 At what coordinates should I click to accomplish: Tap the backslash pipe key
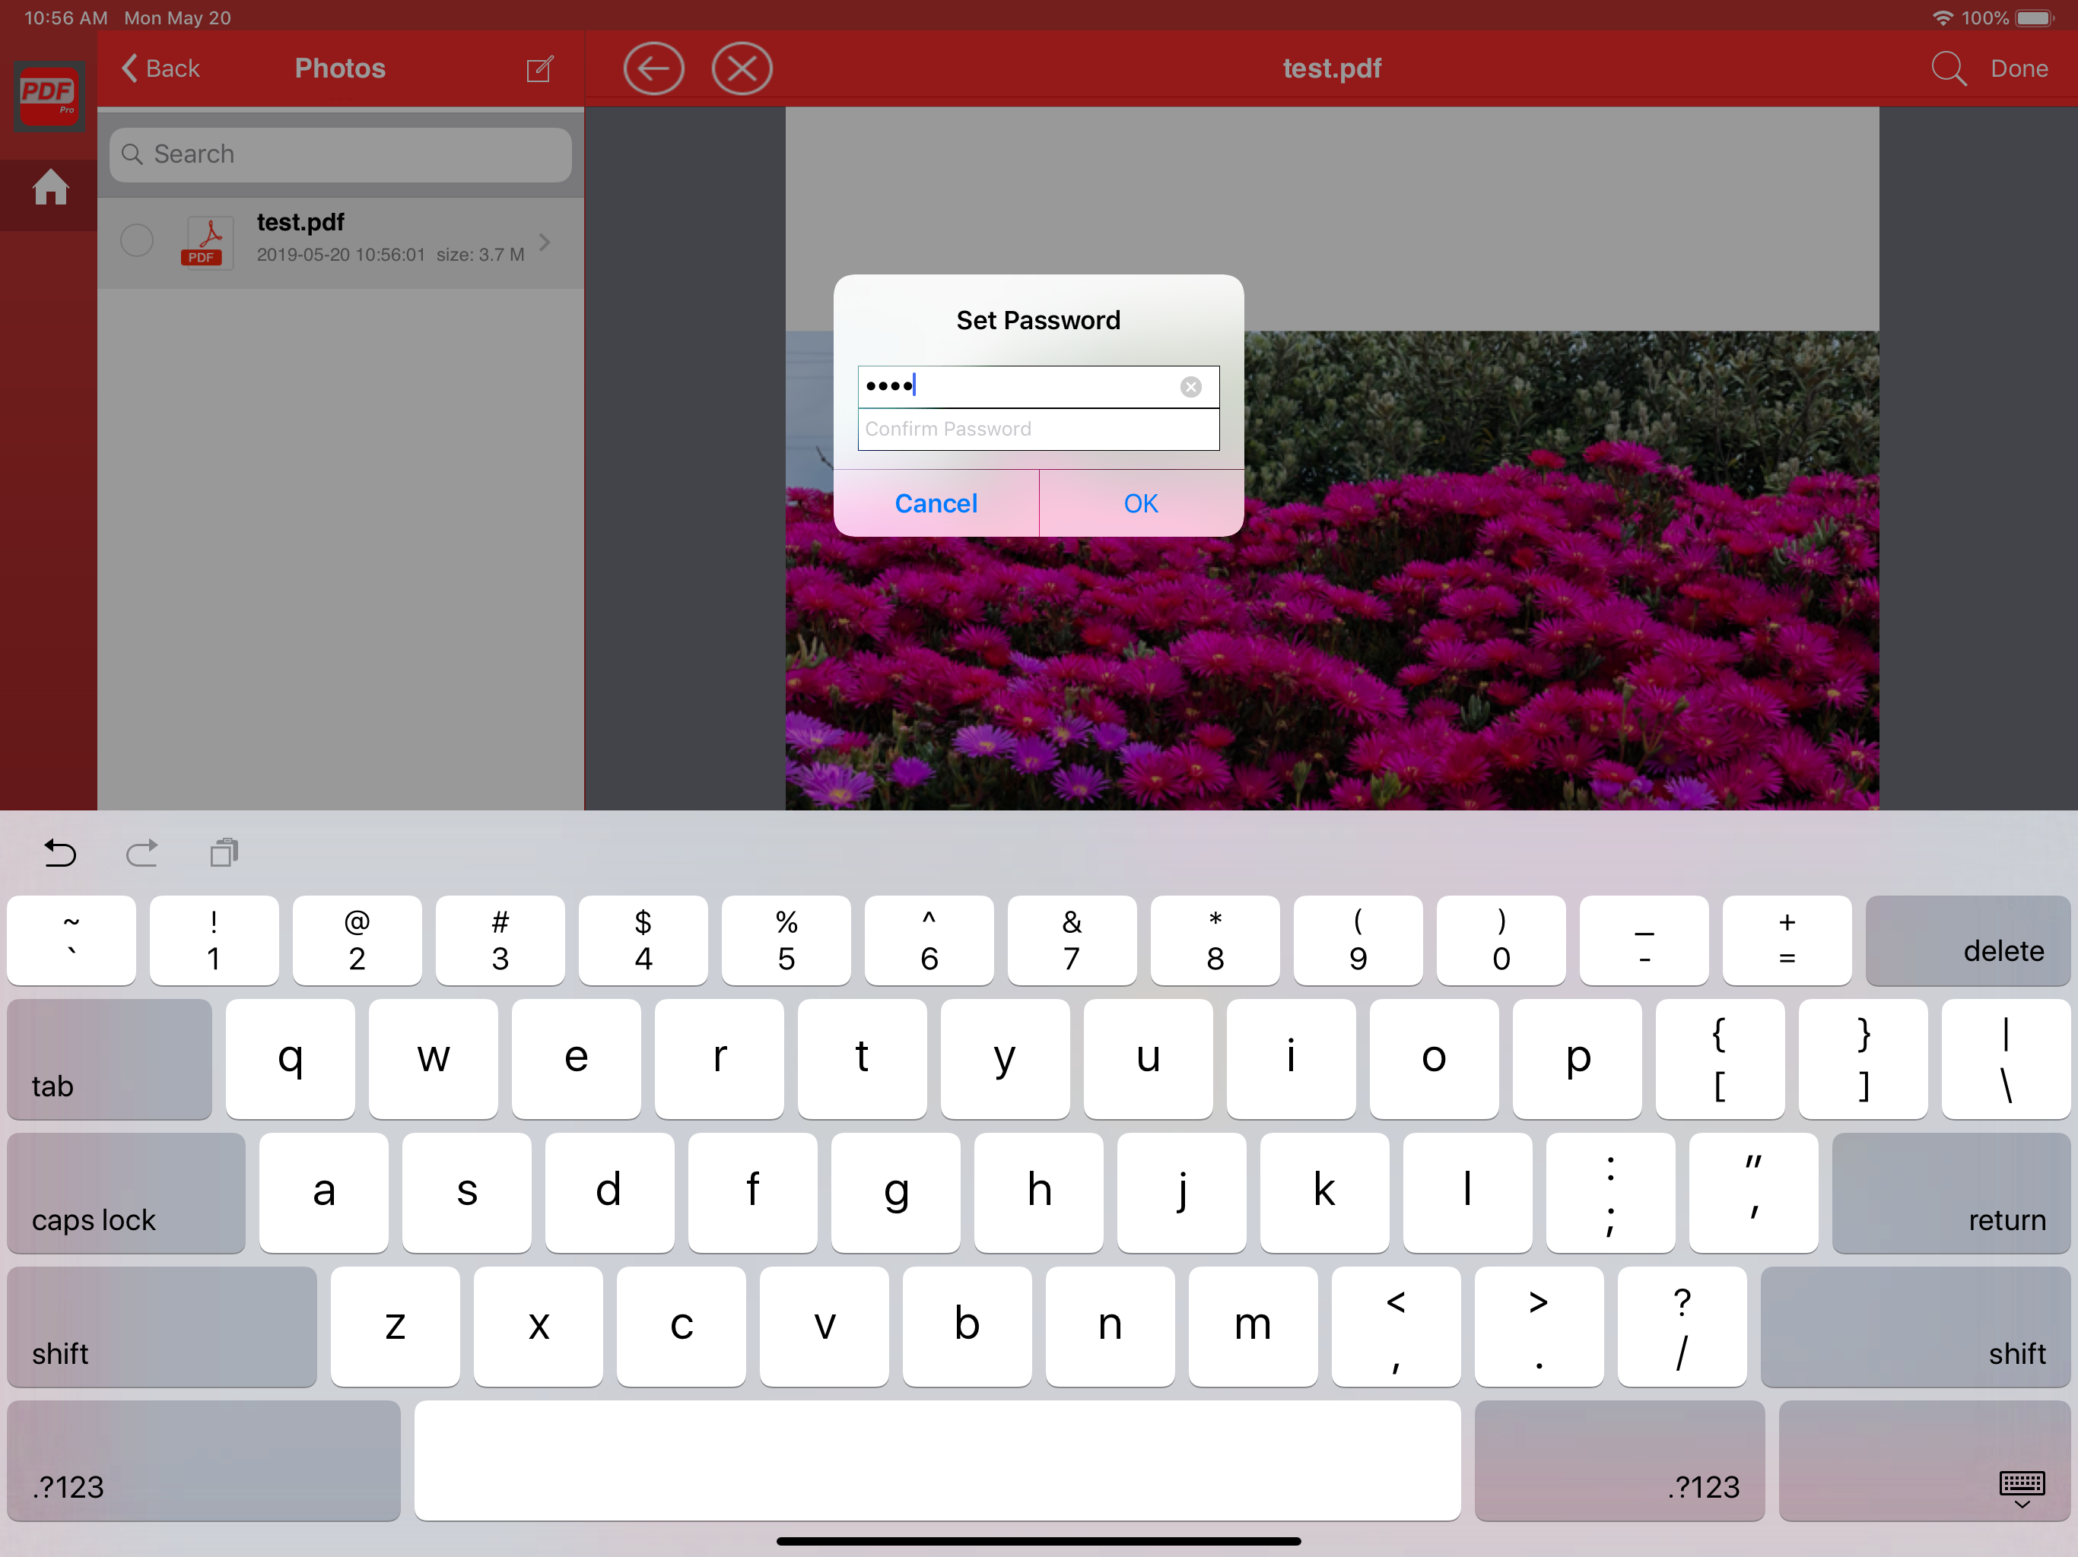click(2006, 1059)
